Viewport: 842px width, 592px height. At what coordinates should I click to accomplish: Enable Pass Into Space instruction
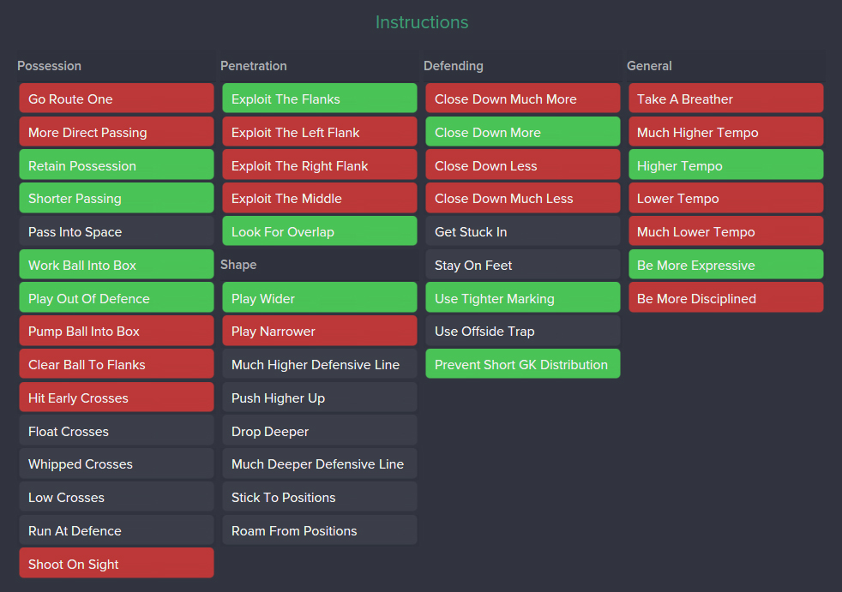click(116, 232)
